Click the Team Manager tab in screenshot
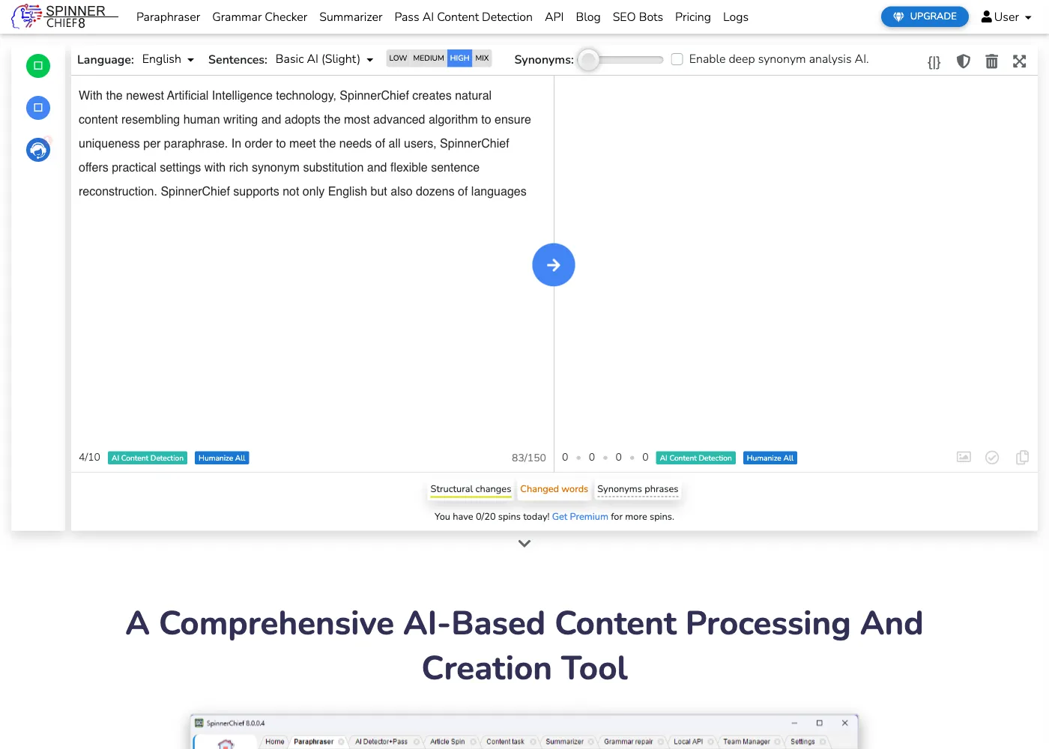Image resolution: width=1049 pixels, height=749 pixels. pyautogui.click(x=746, y=742)
